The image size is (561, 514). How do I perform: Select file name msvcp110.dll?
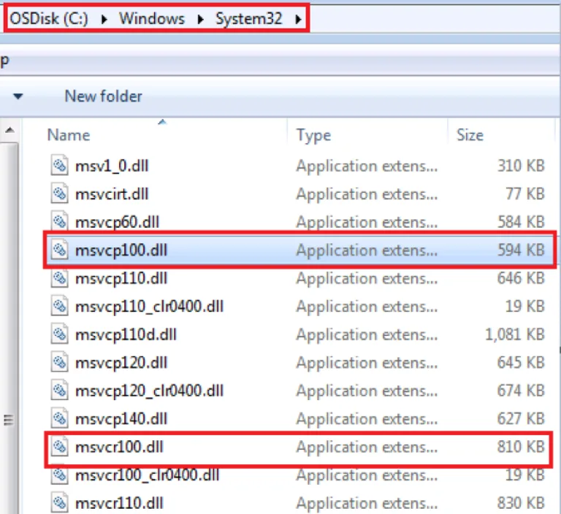click(121, 279)
